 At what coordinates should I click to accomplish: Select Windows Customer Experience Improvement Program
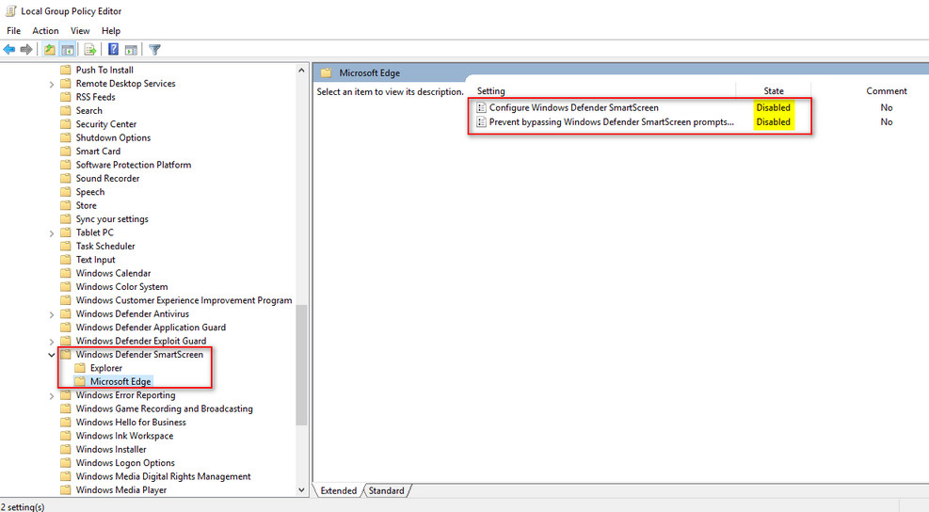(x=184, y=300)
